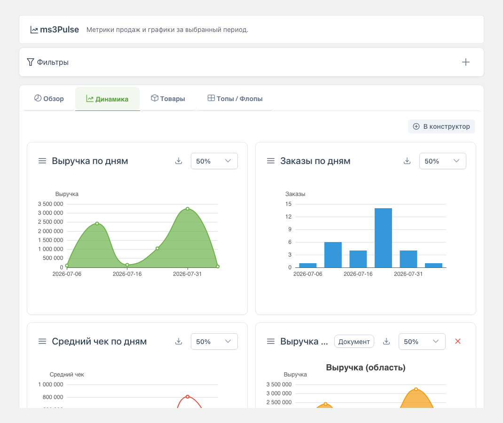Click the Фильтры panel heading
The height and width of the screenshot is (423, 503).
53,62
